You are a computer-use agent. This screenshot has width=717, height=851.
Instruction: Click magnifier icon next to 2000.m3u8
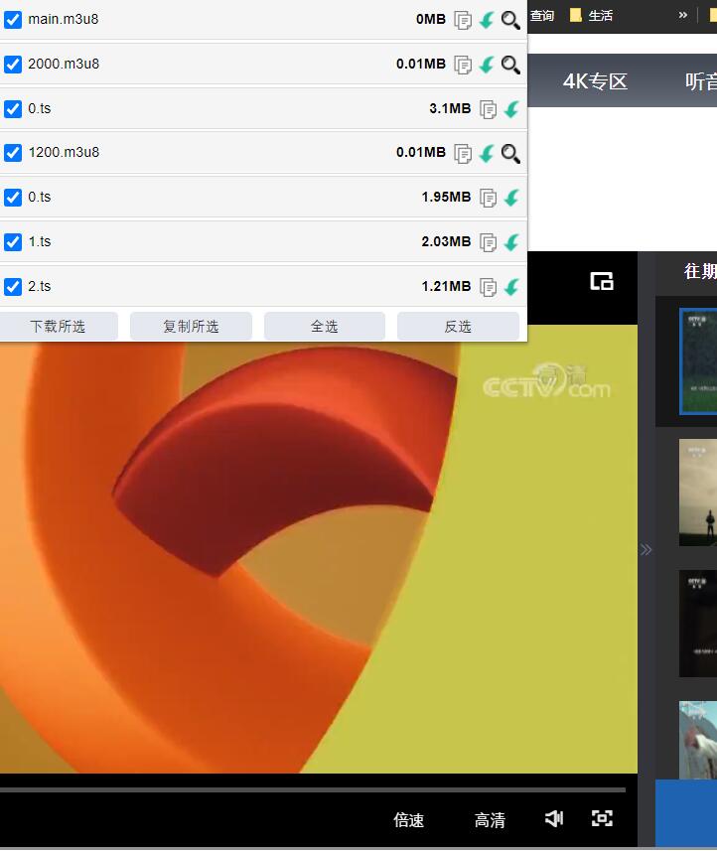click(x=510, y=65)
